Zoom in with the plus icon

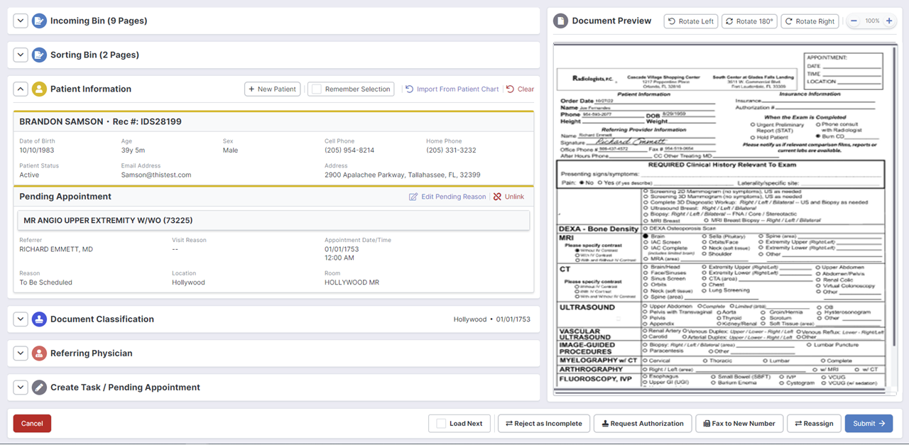pos(889,21)
